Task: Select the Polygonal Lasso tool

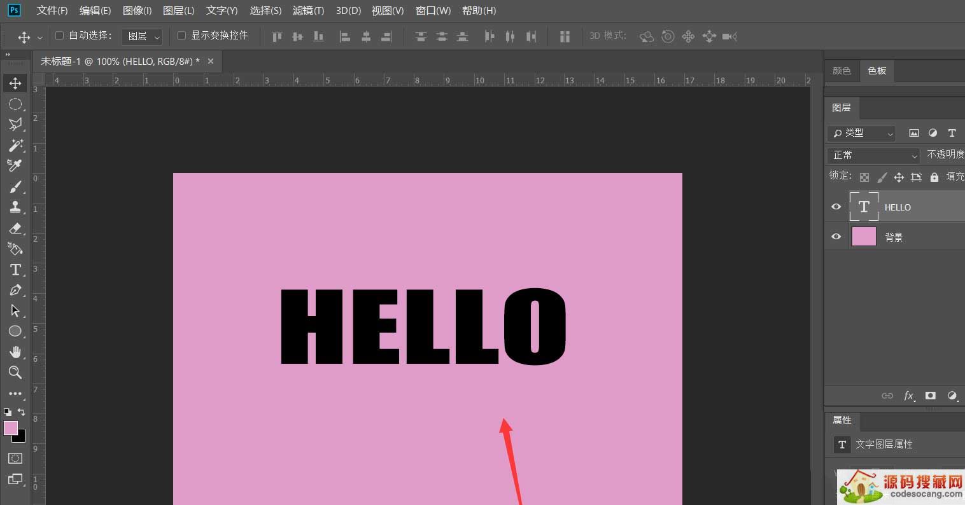Action: coord(15,125)
